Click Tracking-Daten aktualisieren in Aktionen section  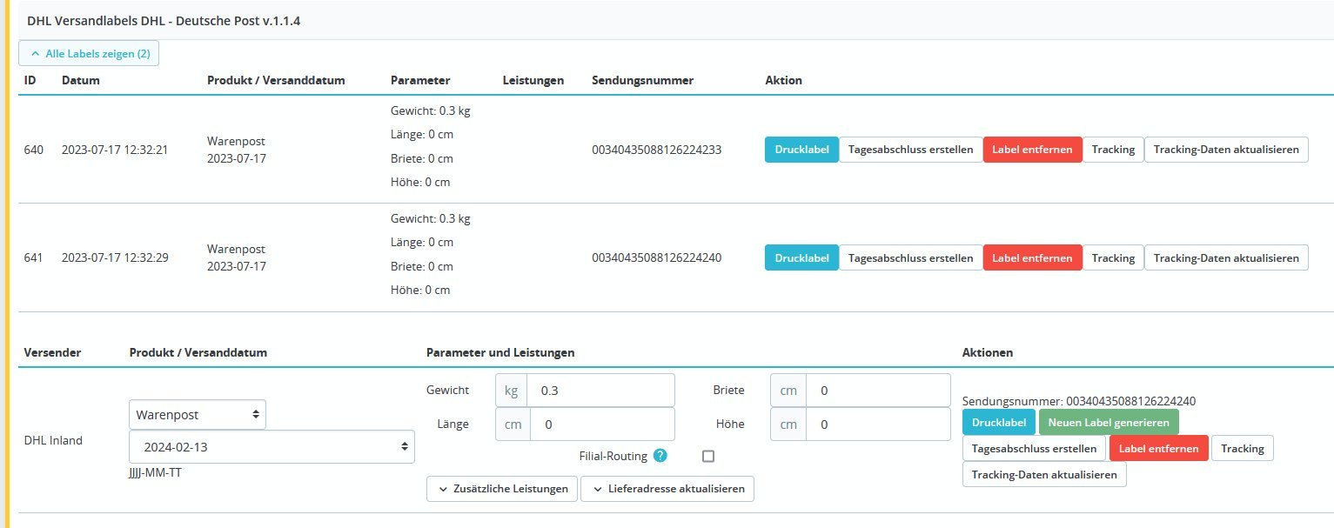pyautogui.click(x=1044, y=475)
